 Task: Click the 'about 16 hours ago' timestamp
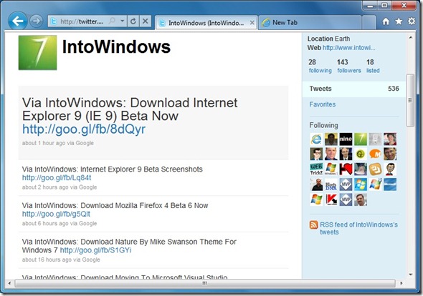(x=47, y=260)
